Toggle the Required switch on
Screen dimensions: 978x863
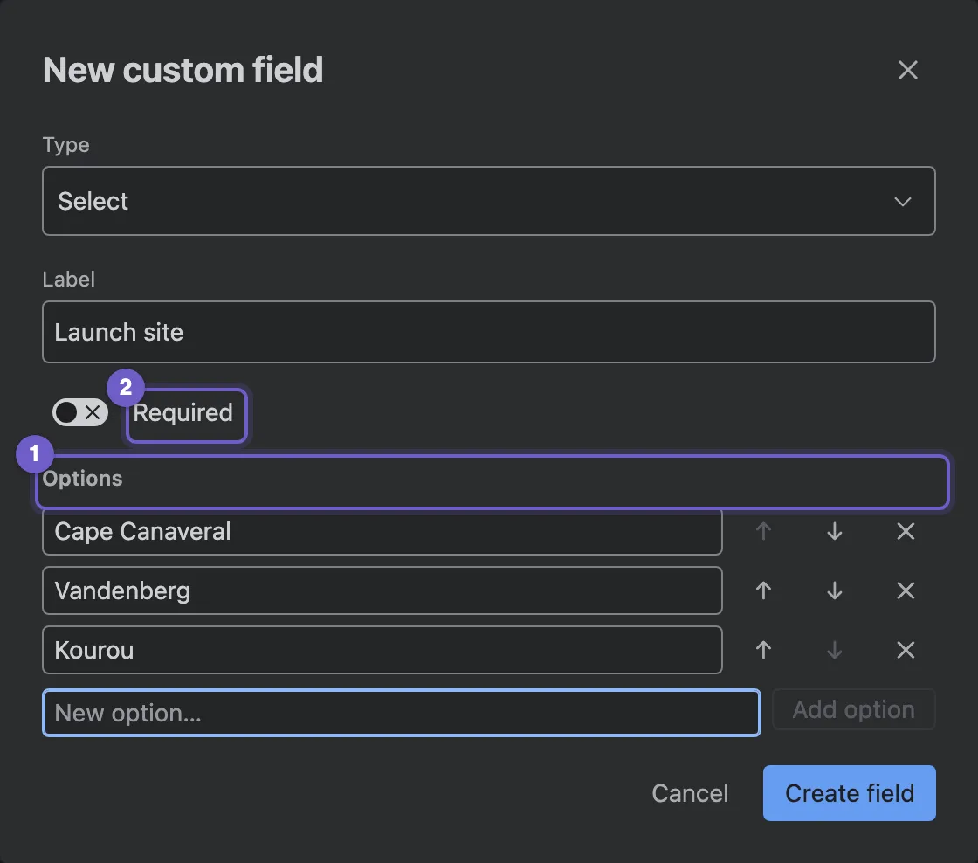point(79,412)
